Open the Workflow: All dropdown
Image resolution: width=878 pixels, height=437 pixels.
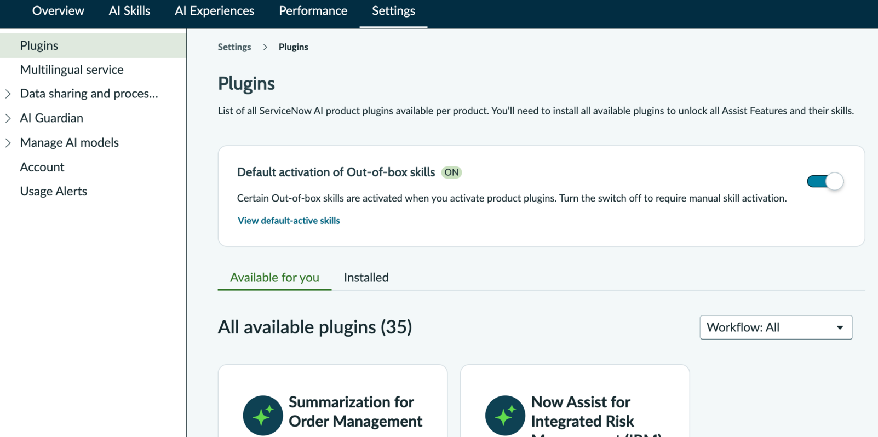tap(776, 327)
